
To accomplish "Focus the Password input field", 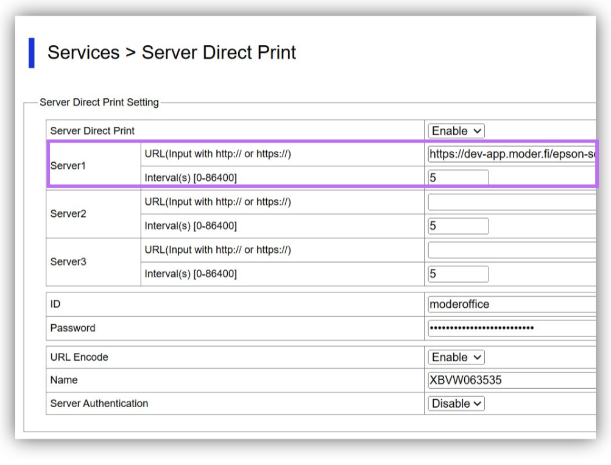I will 512,328.
